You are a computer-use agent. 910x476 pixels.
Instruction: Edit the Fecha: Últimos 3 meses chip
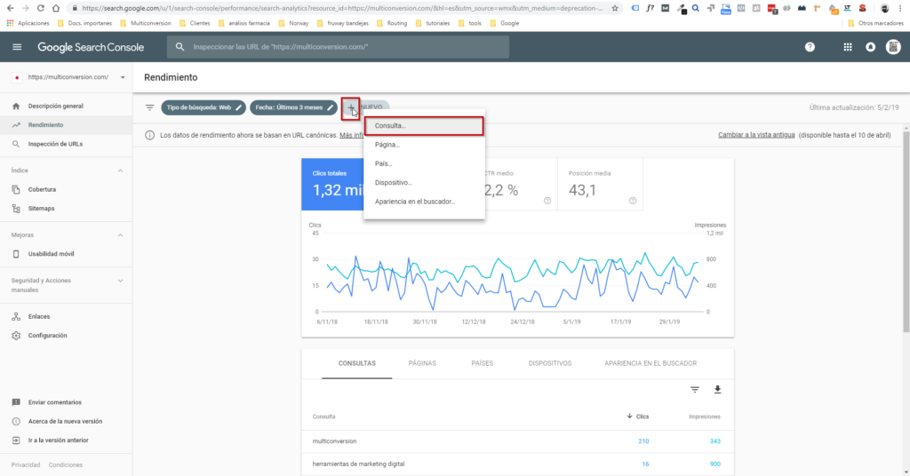[x=293, y=107]
